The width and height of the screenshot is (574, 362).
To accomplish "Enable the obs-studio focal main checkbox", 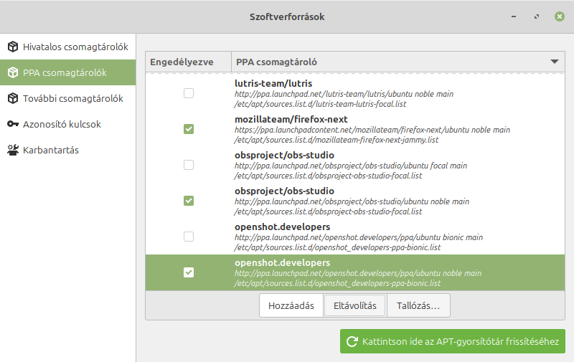I will [189, 165].
